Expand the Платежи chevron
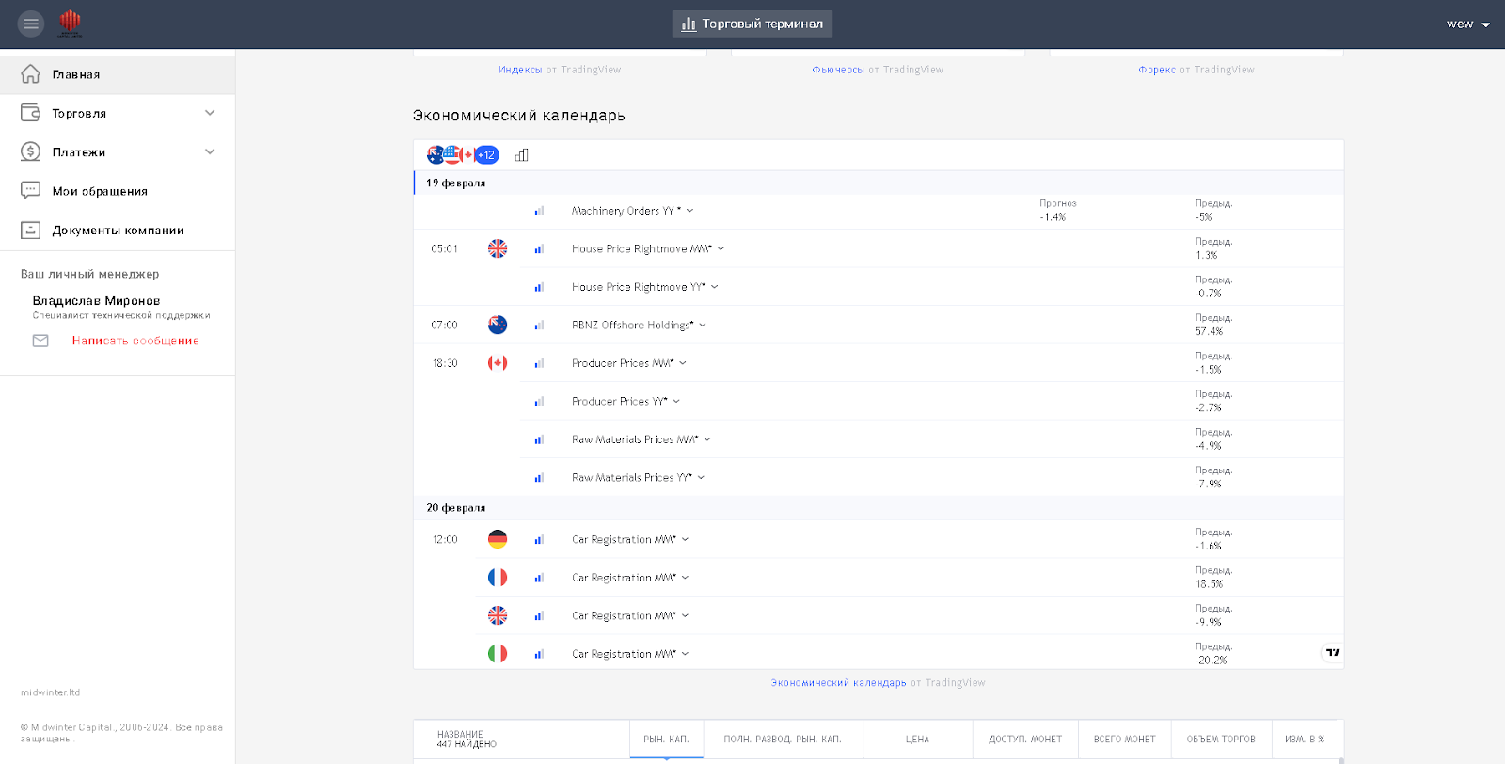Screen dimensions: 1505x764 [x=210, y=151]
